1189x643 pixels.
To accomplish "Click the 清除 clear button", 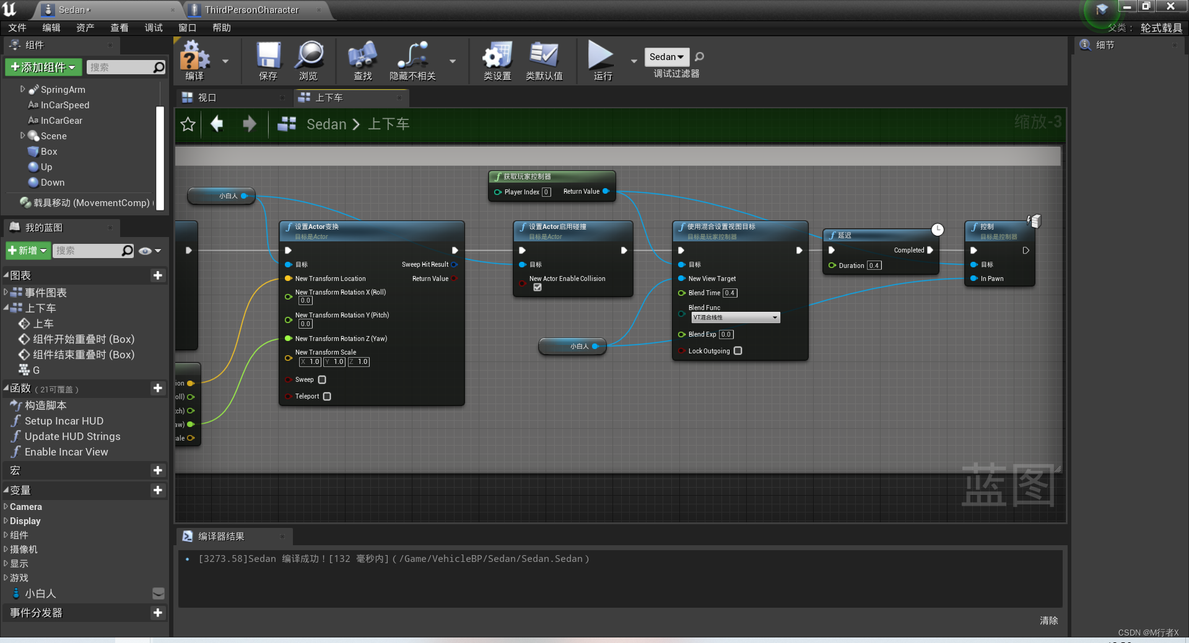I will 1049,621.
